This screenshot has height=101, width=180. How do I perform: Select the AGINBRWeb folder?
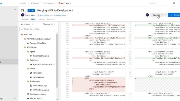31,47
